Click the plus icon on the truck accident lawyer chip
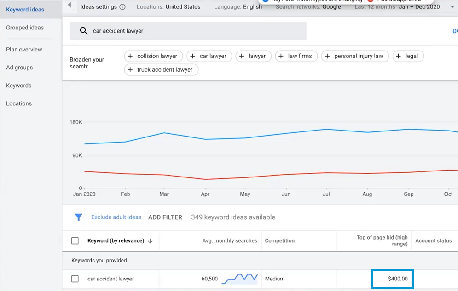Viewport: 458px width, 291px height. [x=131, y=70]
